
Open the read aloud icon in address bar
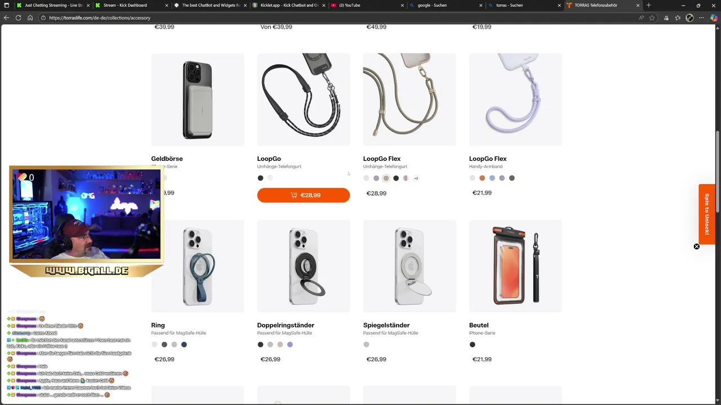point(641,17)
